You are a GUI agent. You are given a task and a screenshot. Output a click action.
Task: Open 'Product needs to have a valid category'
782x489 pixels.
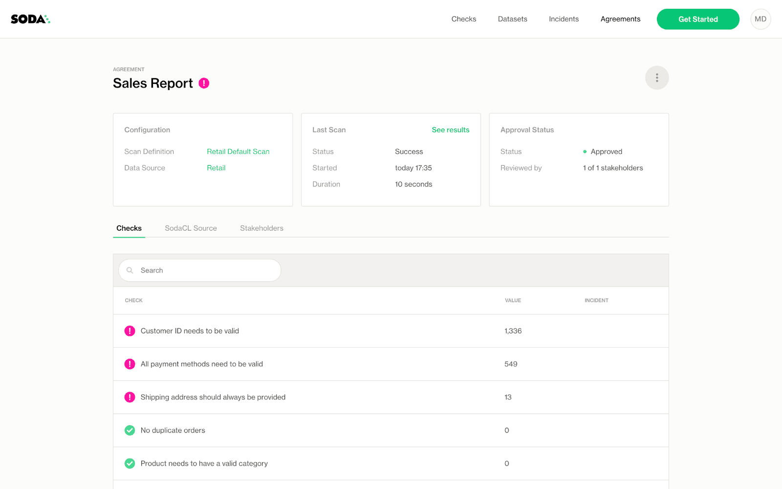(204, 464)
